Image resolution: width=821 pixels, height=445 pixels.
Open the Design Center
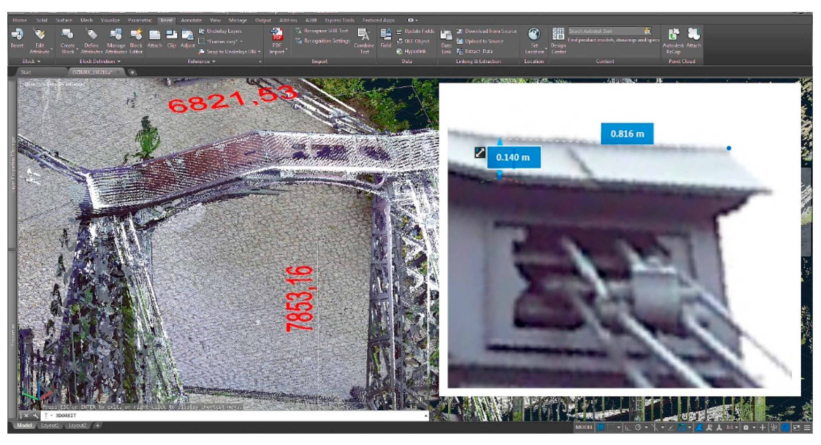pos(558,41)
